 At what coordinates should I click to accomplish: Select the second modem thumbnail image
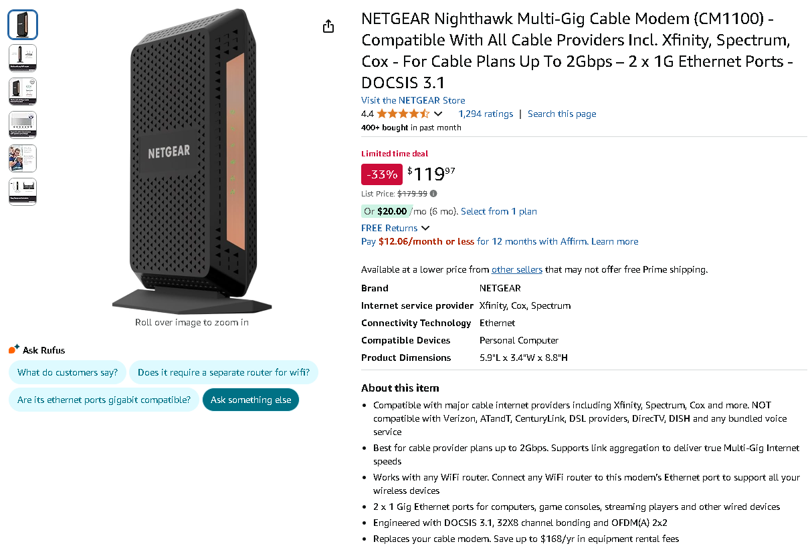(22, 58)
